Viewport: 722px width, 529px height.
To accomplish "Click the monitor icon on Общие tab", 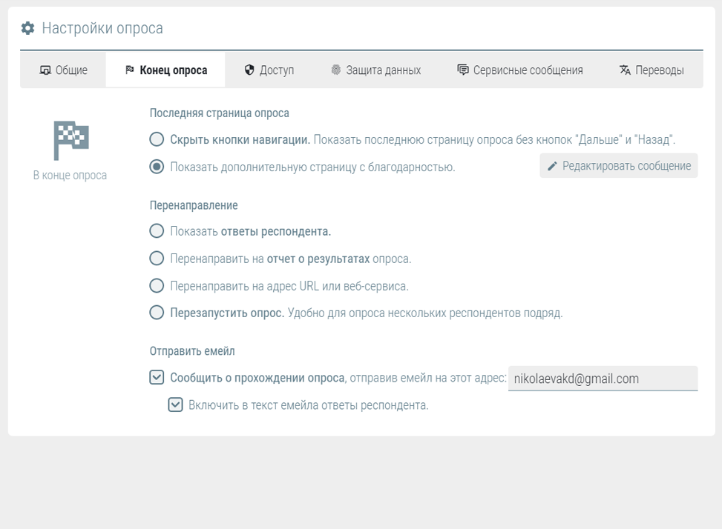I will point(45,70).
